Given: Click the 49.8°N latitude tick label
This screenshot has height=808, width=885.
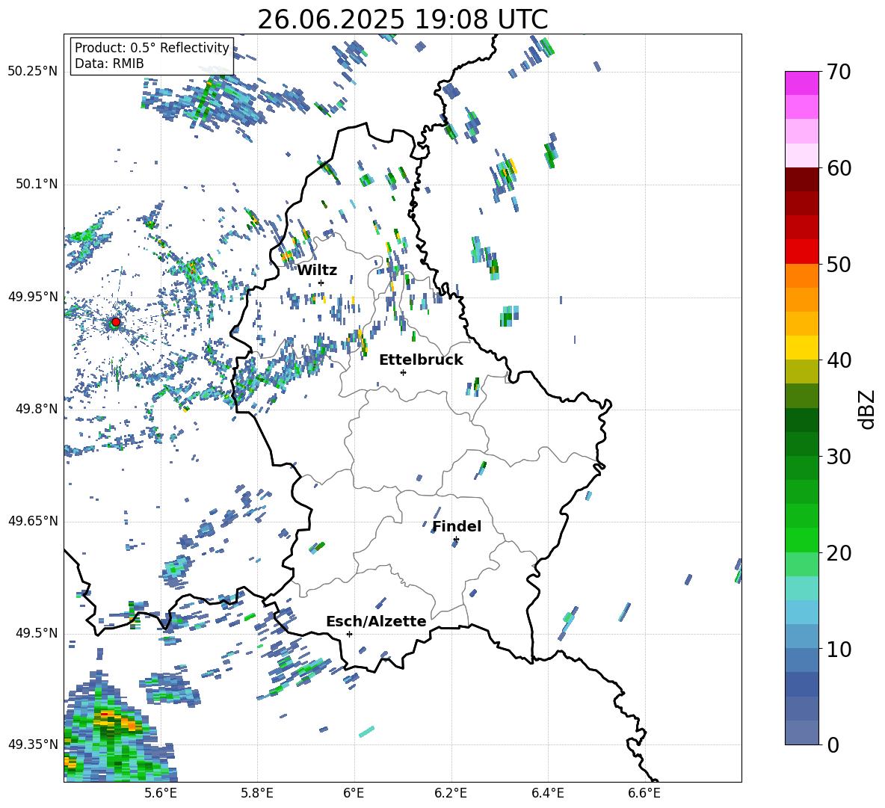Looking at the screenshot, I should click(36, 409).
